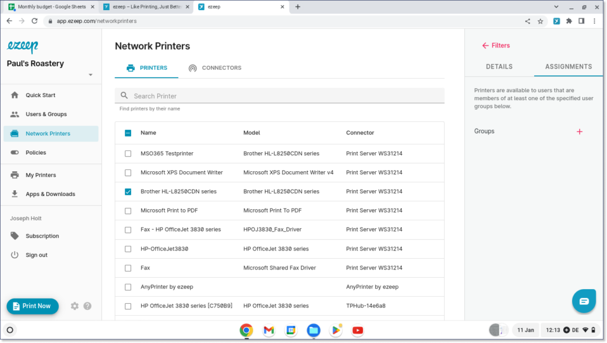Viewport: 607px width, 343px height.
Task: Click the Search Printer field
Action: (x=280, y=95)
